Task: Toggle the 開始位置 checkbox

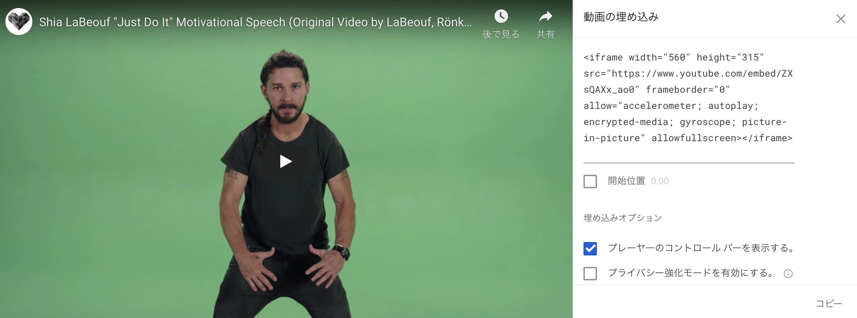Action: (x=590, y=182)
